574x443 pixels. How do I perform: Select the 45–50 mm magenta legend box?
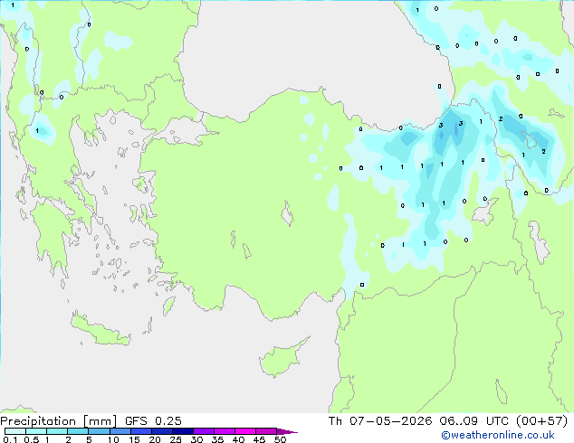pyautogui.click(x=266, y=431)
